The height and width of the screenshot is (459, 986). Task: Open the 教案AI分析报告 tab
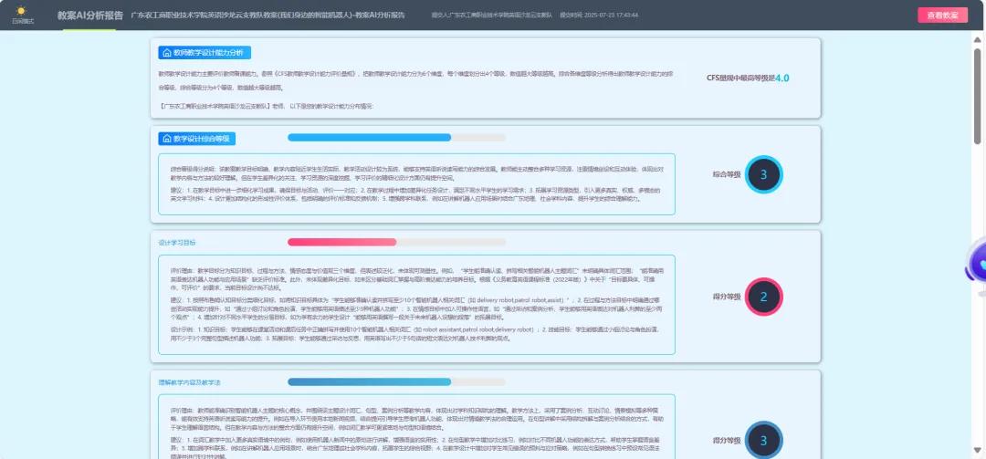pyautogui.click(x=89, y=16)
